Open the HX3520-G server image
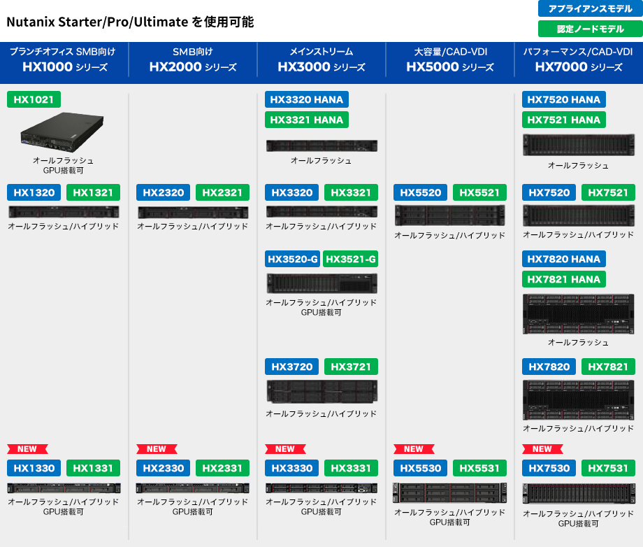The height and width of the screenshot is (547, 643). click(322, 283)
